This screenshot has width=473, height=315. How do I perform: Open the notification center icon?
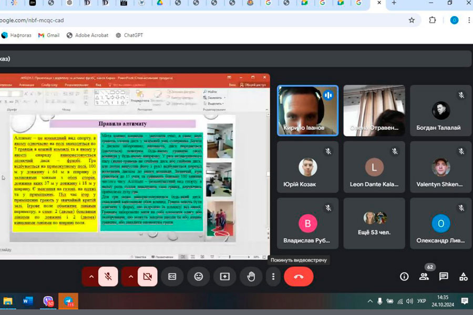coord(465,301)
